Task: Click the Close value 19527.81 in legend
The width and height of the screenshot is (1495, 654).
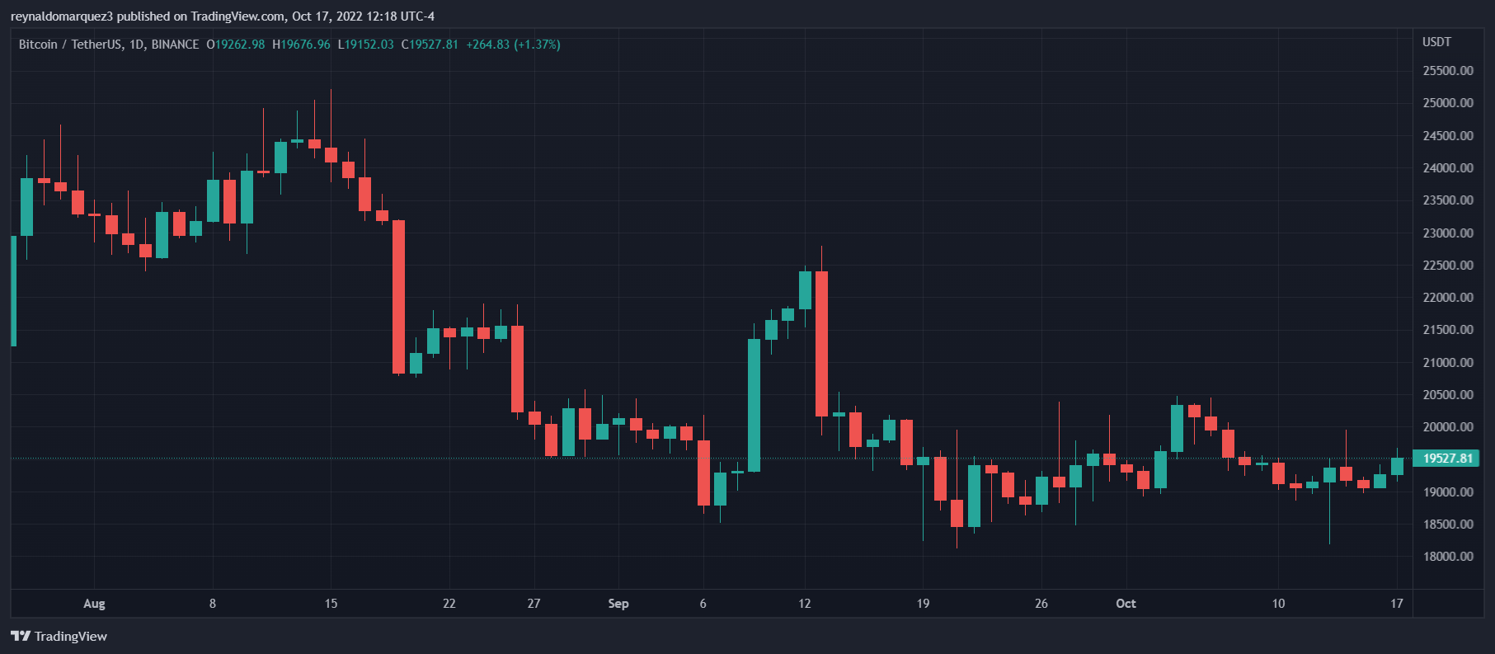Action: tap(433, 45)
